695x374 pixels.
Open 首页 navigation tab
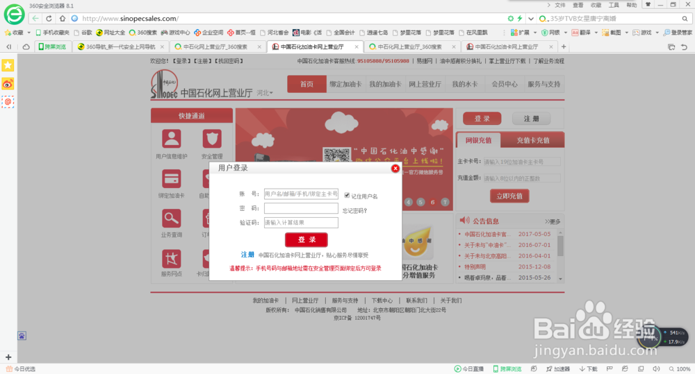[306, 84]
